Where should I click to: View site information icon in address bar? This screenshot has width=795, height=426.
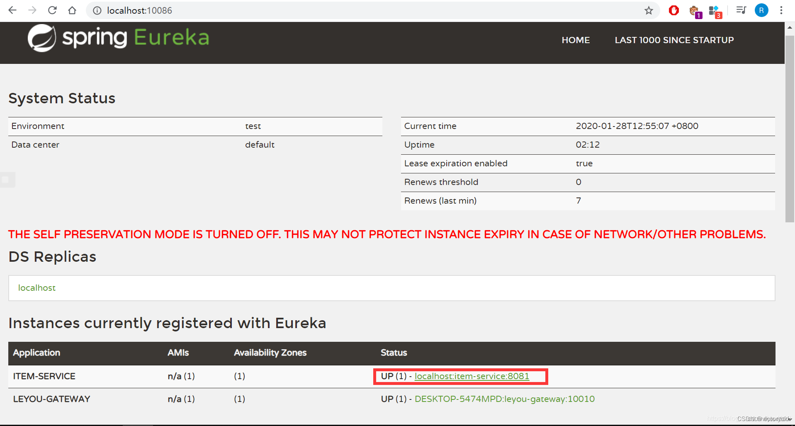(x=97, y=10)
